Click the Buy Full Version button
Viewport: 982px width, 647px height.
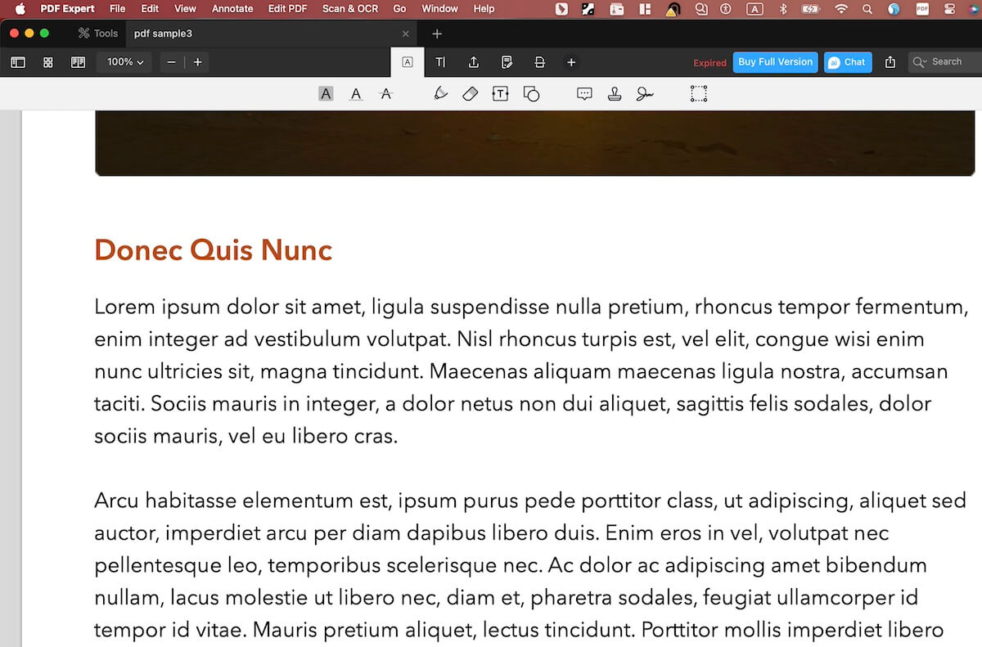(x=774, y=62)
